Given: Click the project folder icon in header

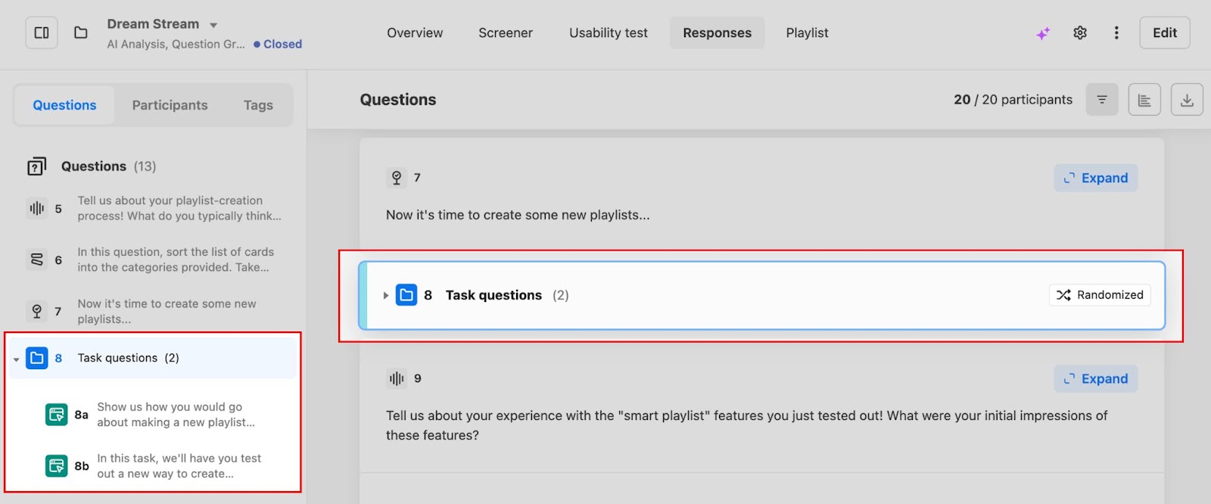Looking at the screenshot, I should tap(81, 33).
